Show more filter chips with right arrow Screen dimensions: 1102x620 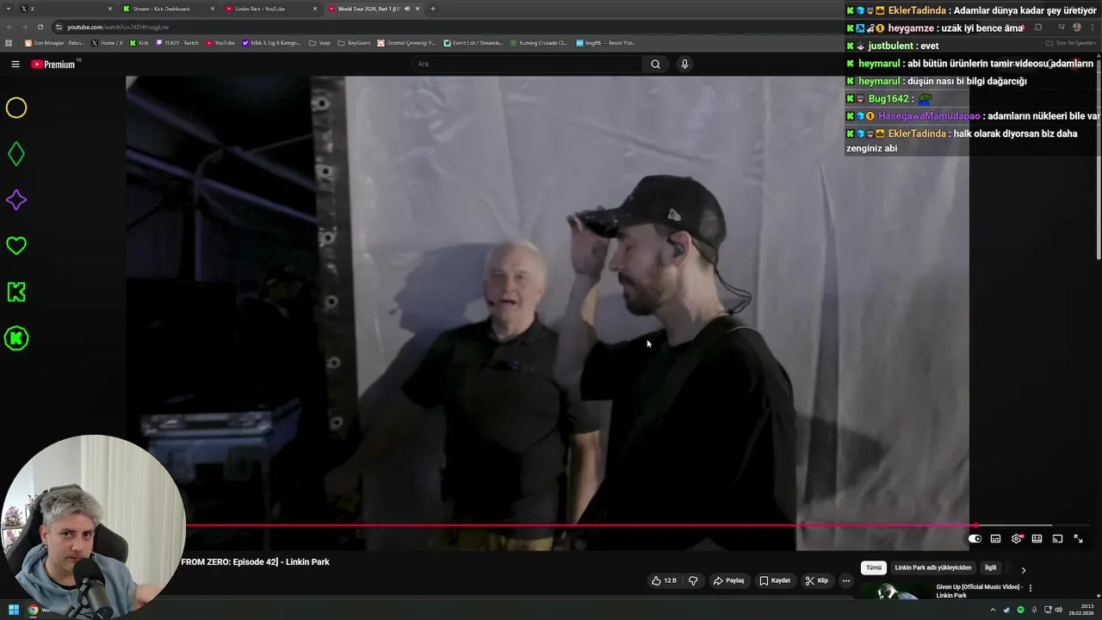[1023, 569]
